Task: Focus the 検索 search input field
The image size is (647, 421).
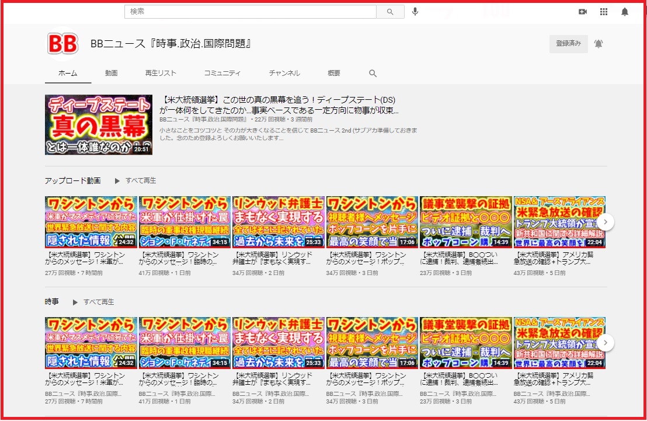Action: [251, 12]
